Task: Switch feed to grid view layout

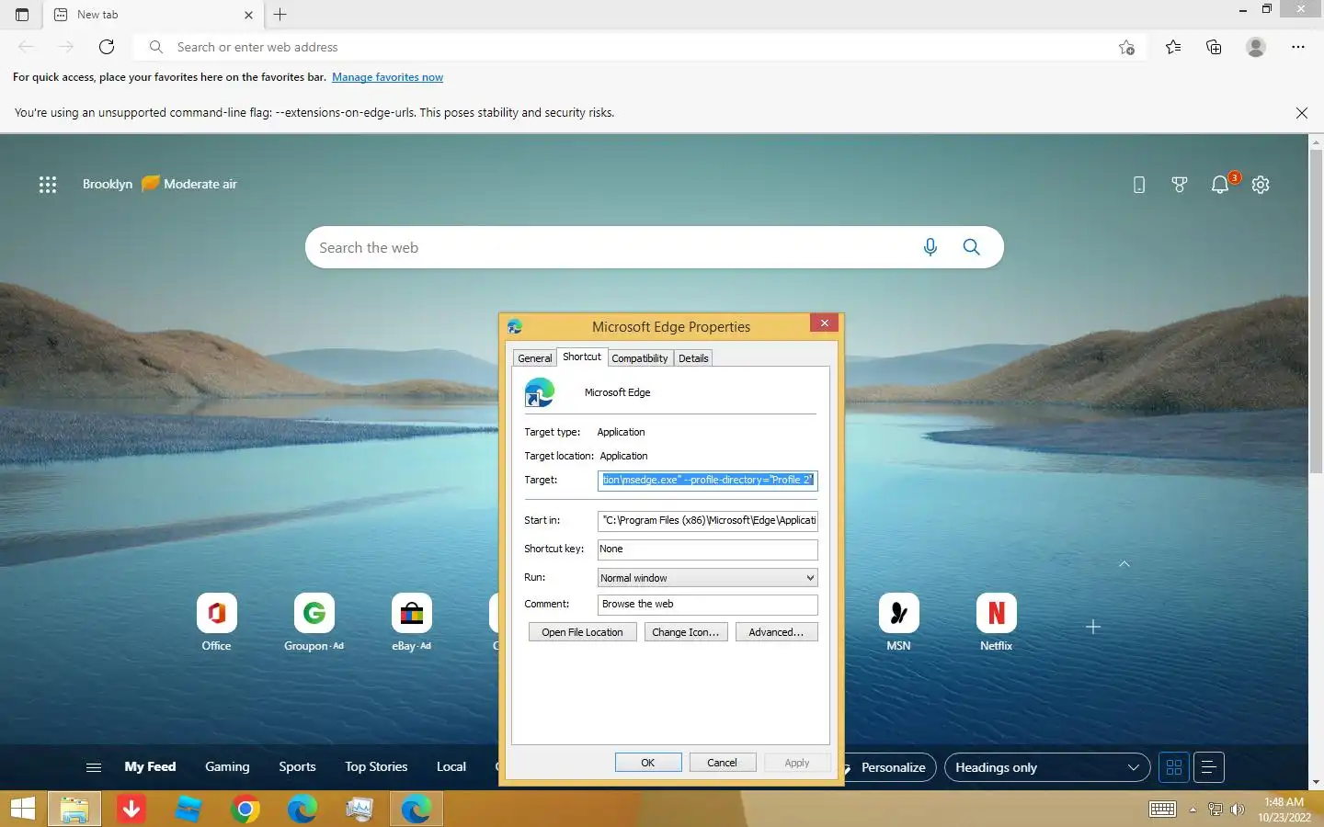Action: coord(1174,767)
